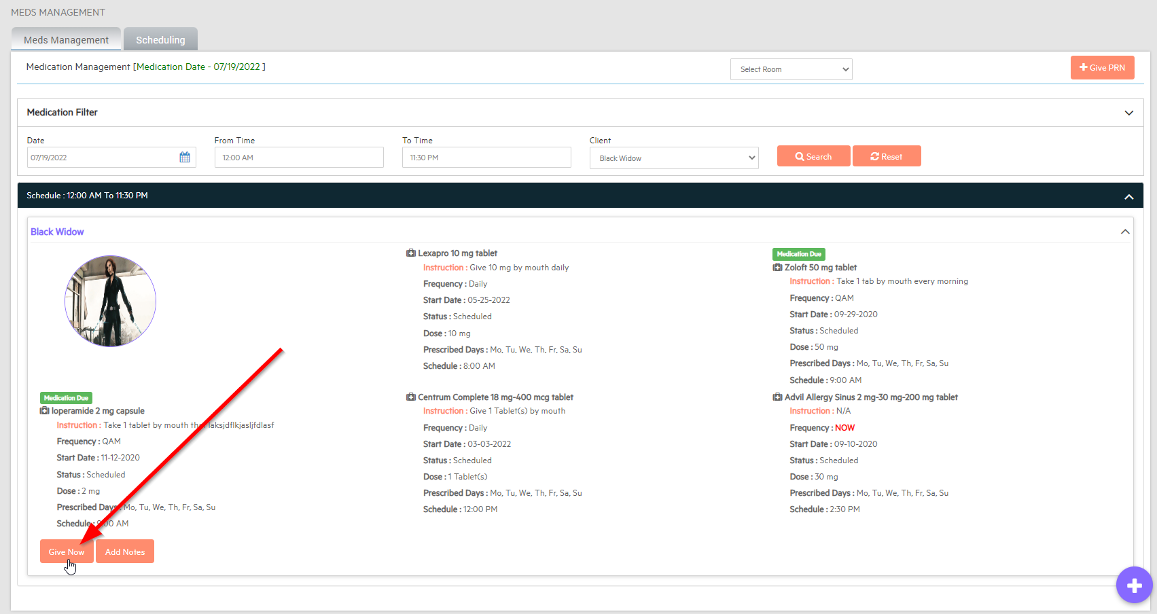Click the medication icon beside Lexapro 10 mg
This screenshot has width=1157, height=614.
pos(411,253)
